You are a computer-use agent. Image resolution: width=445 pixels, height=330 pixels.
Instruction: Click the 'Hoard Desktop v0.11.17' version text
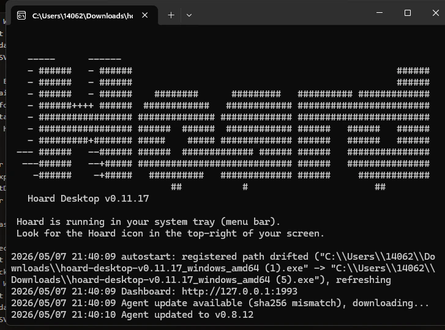click(88, 198)
